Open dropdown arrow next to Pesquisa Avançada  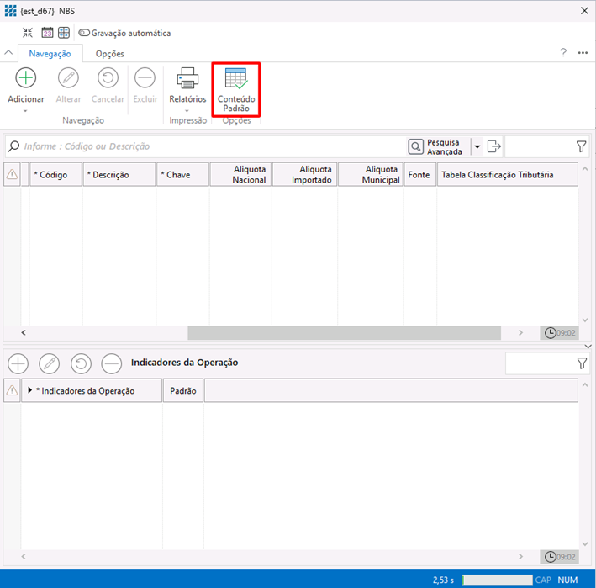pyautogui.click(x=477, y=146)
